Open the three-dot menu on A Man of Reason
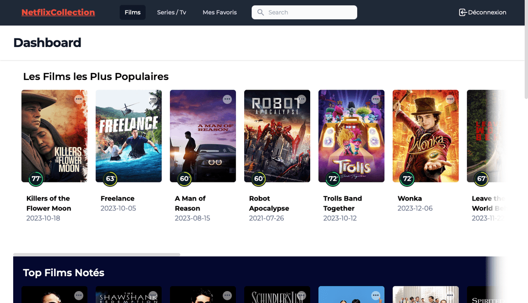528x303 pixels. click(227, 99)
